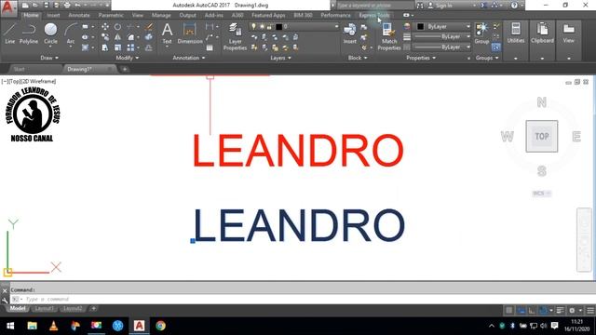Open Layer Properties manager
This screenshot has width=596, height=335.
(235, 36)
